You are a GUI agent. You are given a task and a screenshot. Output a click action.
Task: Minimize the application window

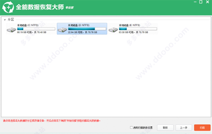tap(195, 2)
